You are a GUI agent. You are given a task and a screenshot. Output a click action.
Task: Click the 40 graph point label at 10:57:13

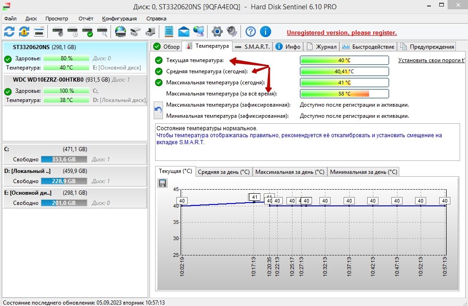tap(445, 201)
